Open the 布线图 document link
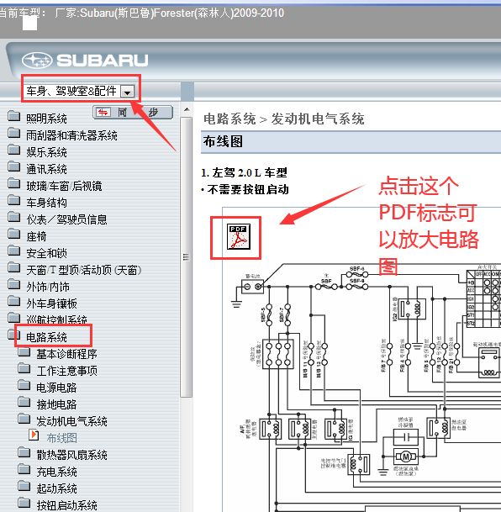501x512 pixels. [62, 439]
